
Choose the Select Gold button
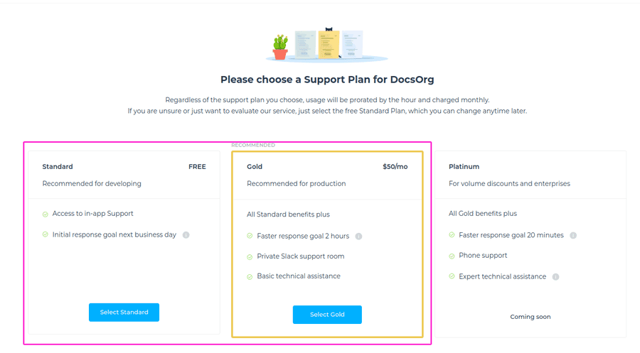point(327,315)
